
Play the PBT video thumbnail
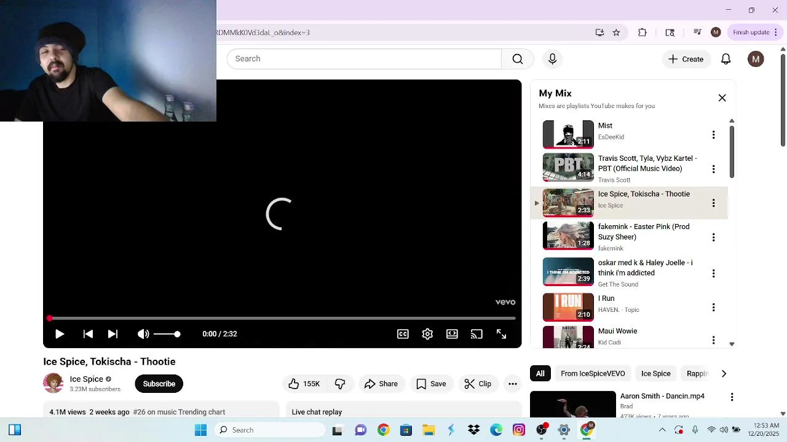coord(568,168)
